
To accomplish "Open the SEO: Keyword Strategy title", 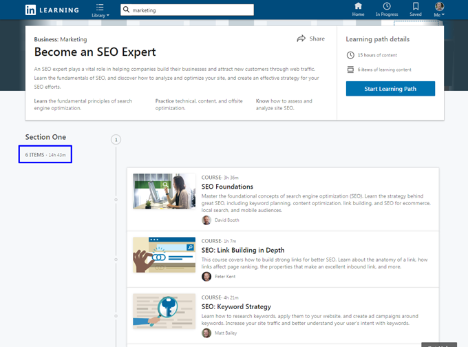I will [x=236, y=306].
